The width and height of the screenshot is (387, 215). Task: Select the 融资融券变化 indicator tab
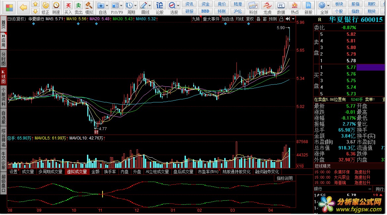tap(267, 172)
